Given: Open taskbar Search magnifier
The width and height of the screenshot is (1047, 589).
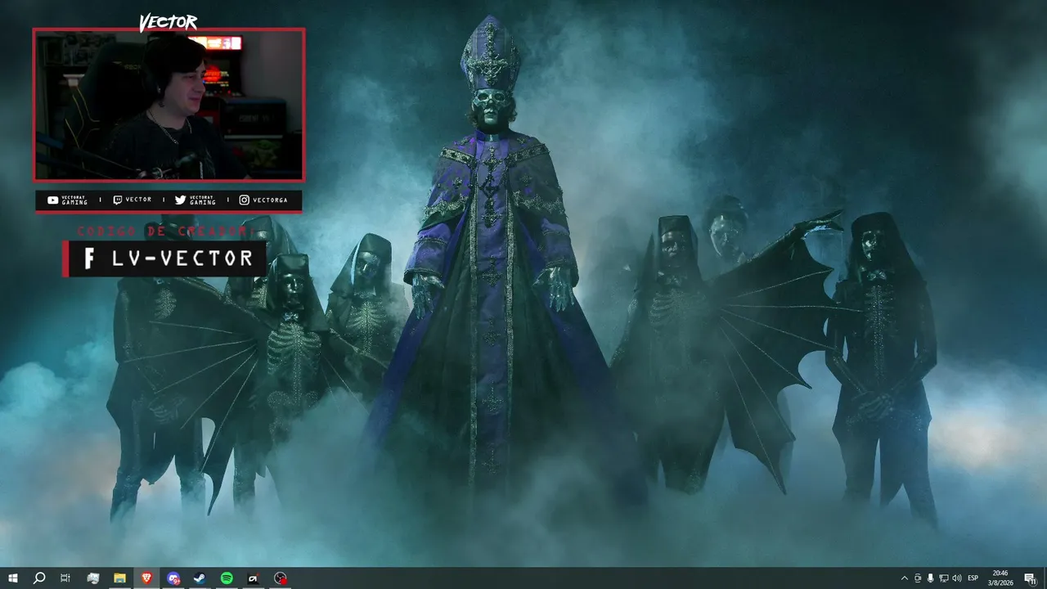Looking at the screenshot, I should click(39, 578).
